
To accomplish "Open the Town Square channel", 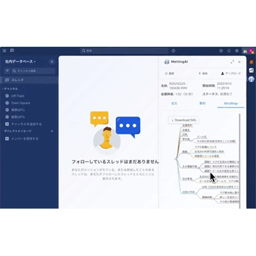I will [20, 103].
